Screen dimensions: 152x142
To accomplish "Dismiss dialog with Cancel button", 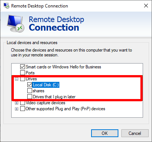I will 135,133.
